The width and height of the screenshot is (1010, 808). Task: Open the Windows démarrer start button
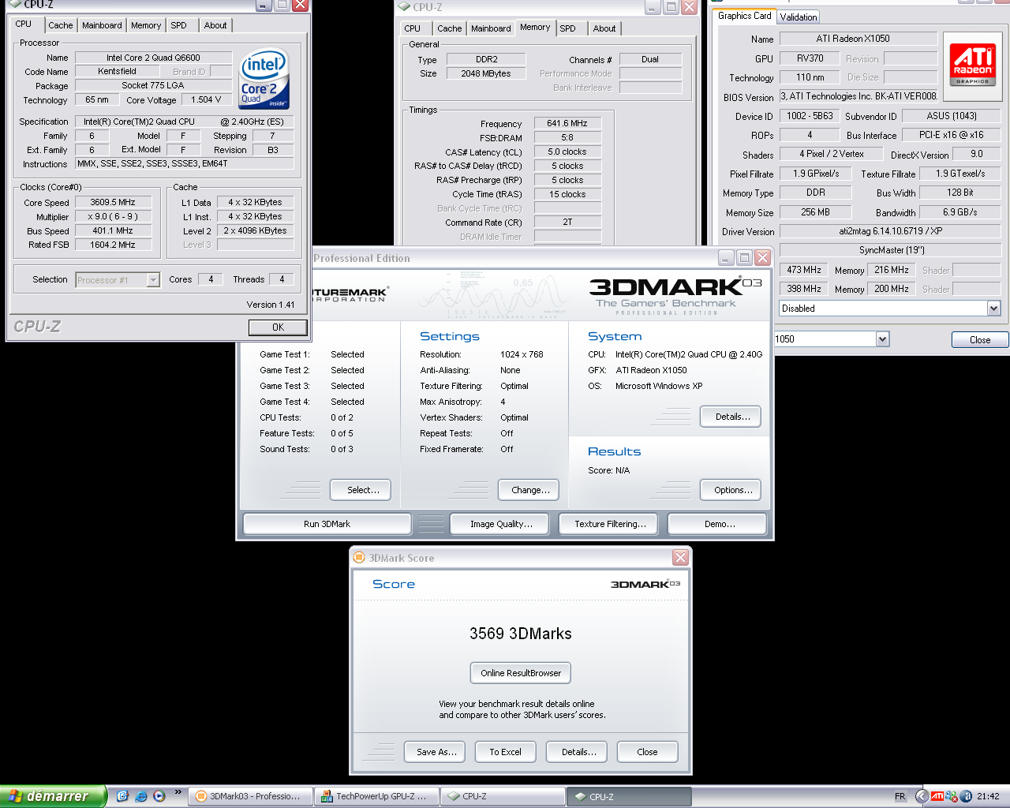52,796
